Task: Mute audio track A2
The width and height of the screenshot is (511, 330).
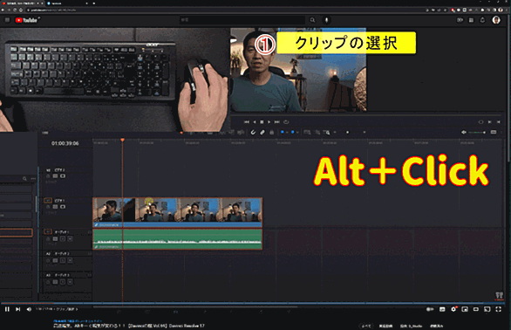Action: pyautogui.click(x=70, y=260)
